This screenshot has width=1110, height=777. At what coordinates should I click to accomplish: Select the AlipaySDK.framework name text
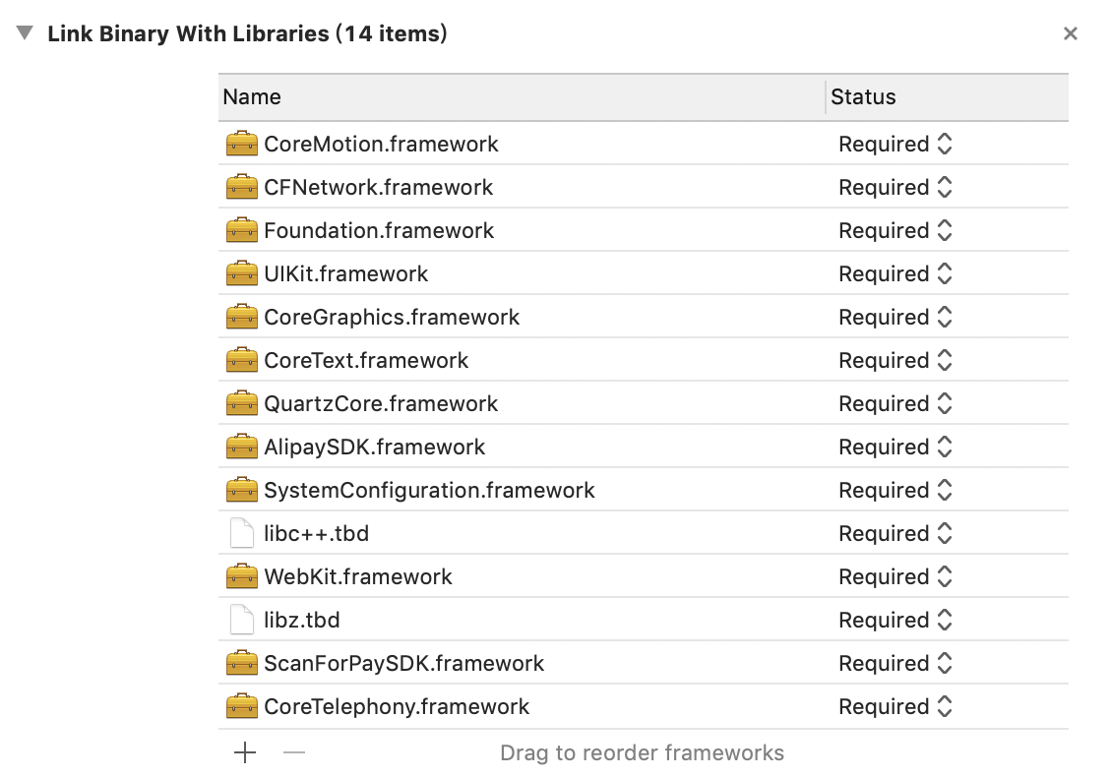pos(375,447)
